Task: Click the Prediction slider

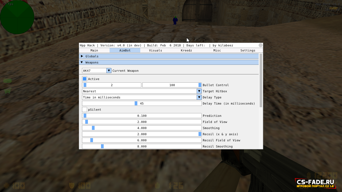Action: pos(142,116)
